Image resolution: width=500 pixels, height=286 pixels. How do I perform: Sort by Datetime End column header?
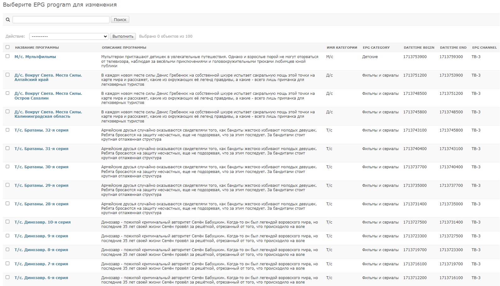[x=453, y=48]
